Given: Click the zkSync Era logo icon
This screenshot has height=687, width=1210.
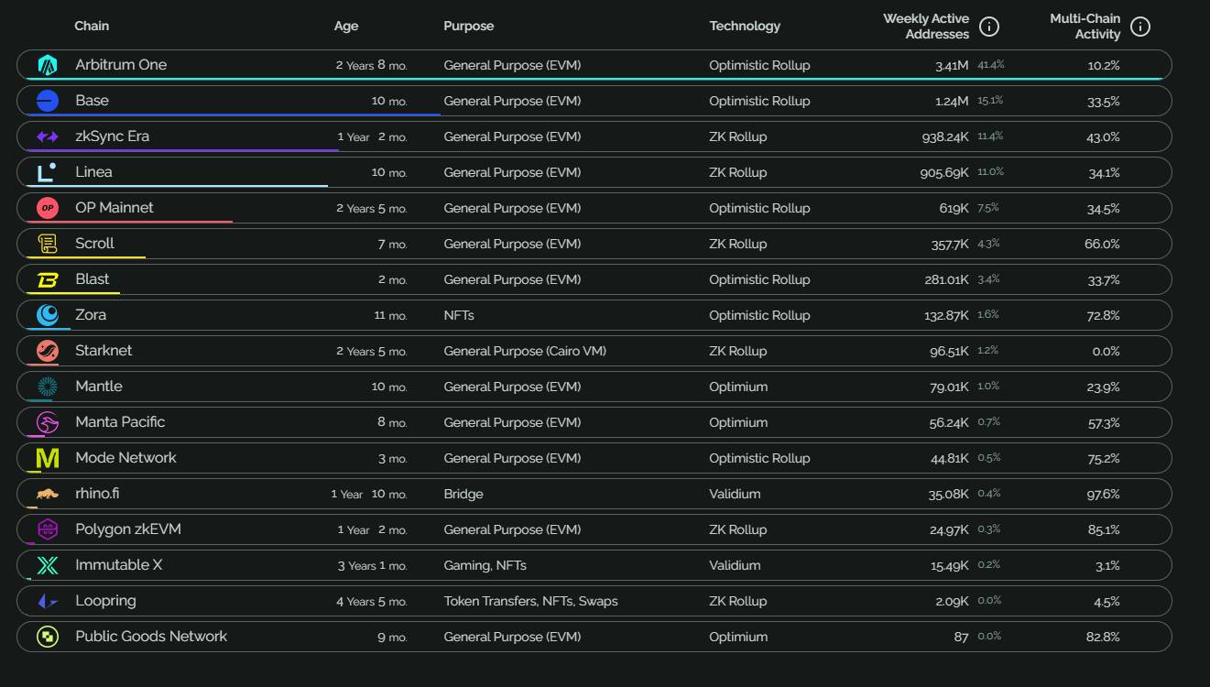Looking at the screenshot, I should pyautogui.click(x=48, y=136).
